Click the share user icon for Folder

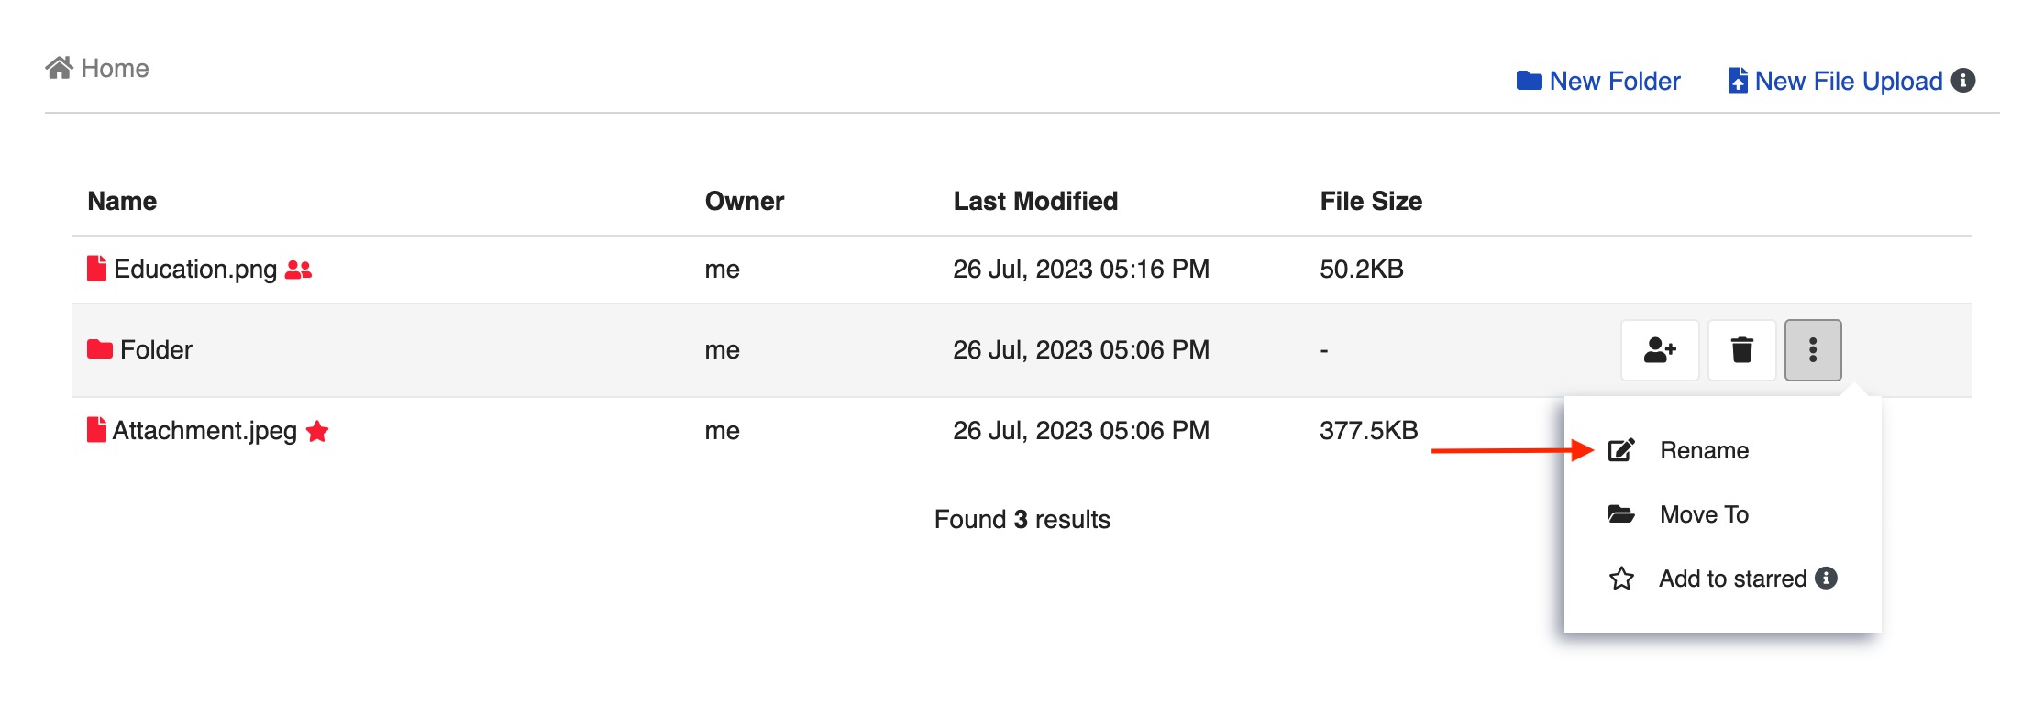[1660, 350]
